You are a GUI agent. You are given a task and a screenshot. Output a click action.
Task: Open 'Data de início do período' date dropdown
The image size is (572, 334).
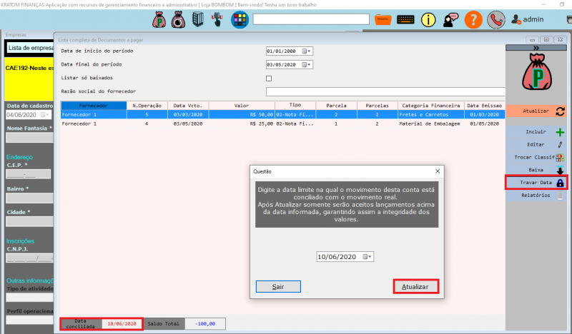[x=307, y=51]
